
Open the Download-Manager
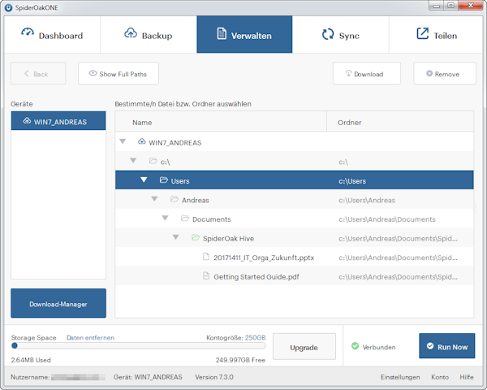tap(58, 303)
